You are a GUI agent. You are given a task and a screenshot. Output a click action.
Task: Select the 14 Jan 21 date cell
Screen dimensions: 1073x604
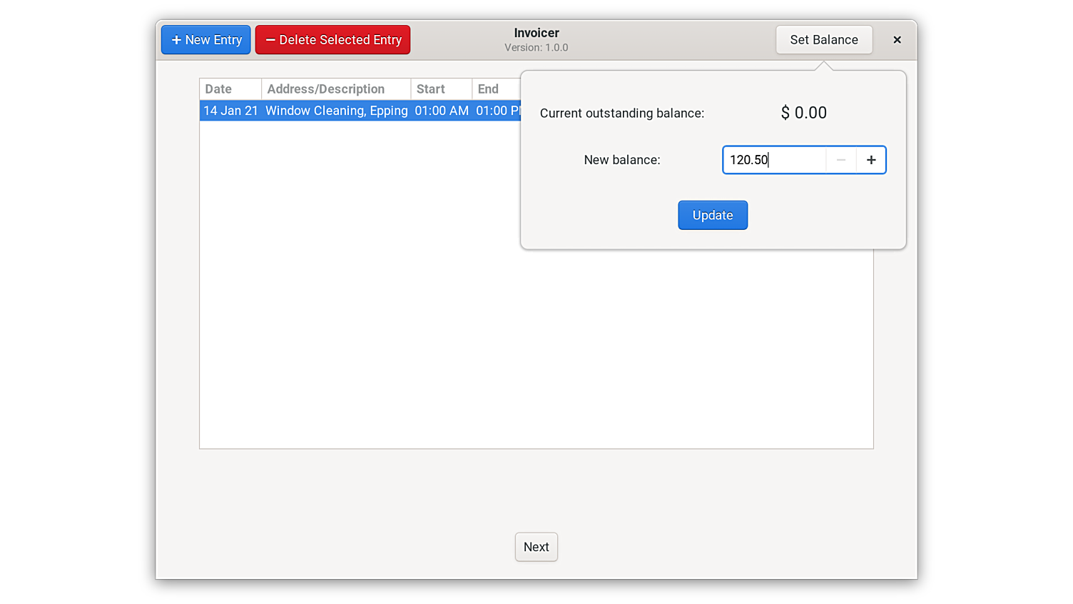point(230,111)
